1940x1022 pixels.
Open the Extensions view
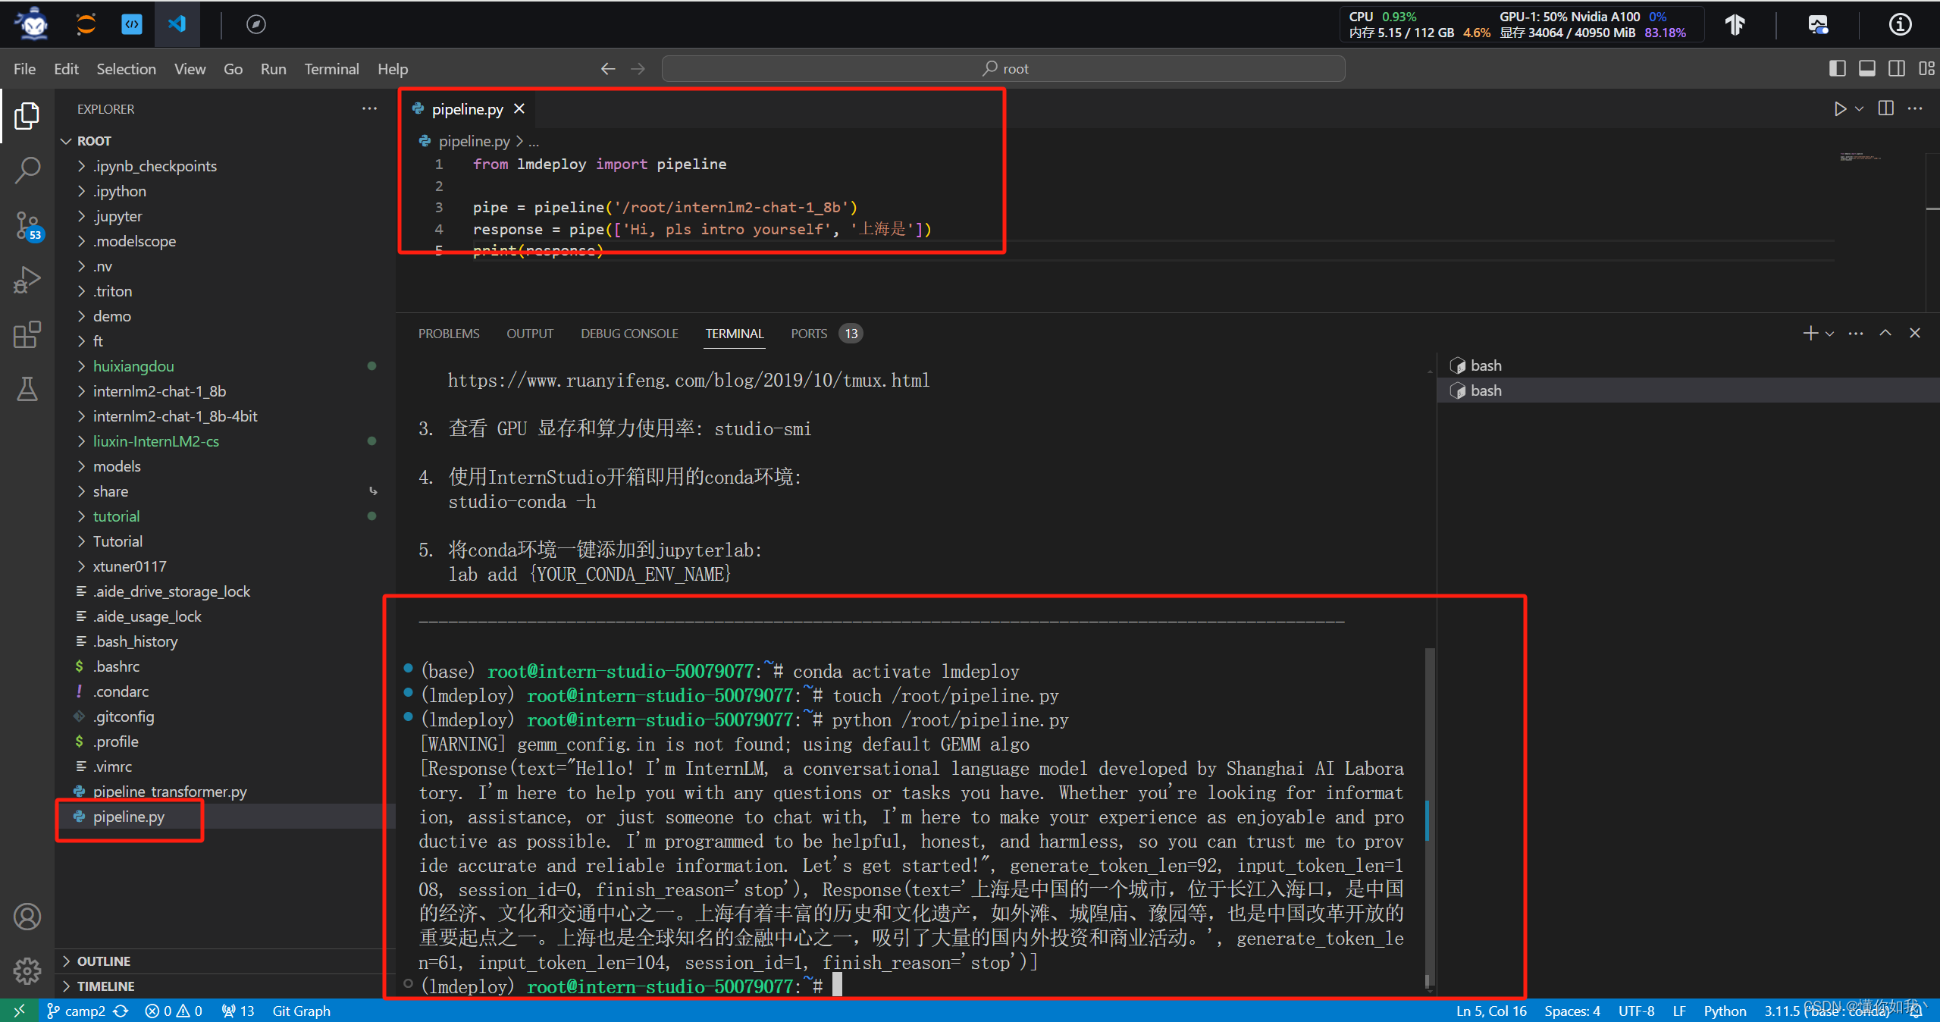click(x=27, y=334)
